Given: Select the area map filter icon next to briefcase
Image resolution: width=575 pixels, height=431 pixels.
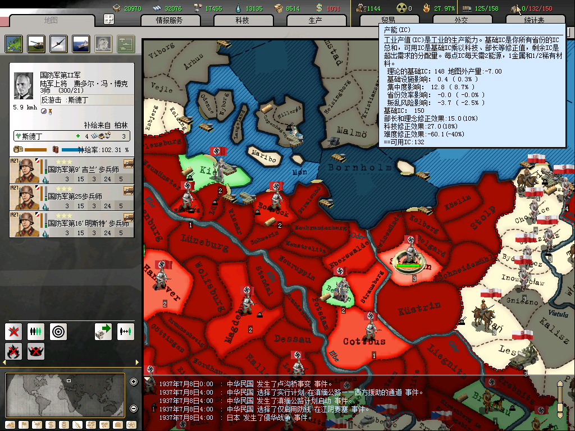Looking at the screenshot, I should coord(104,425).
